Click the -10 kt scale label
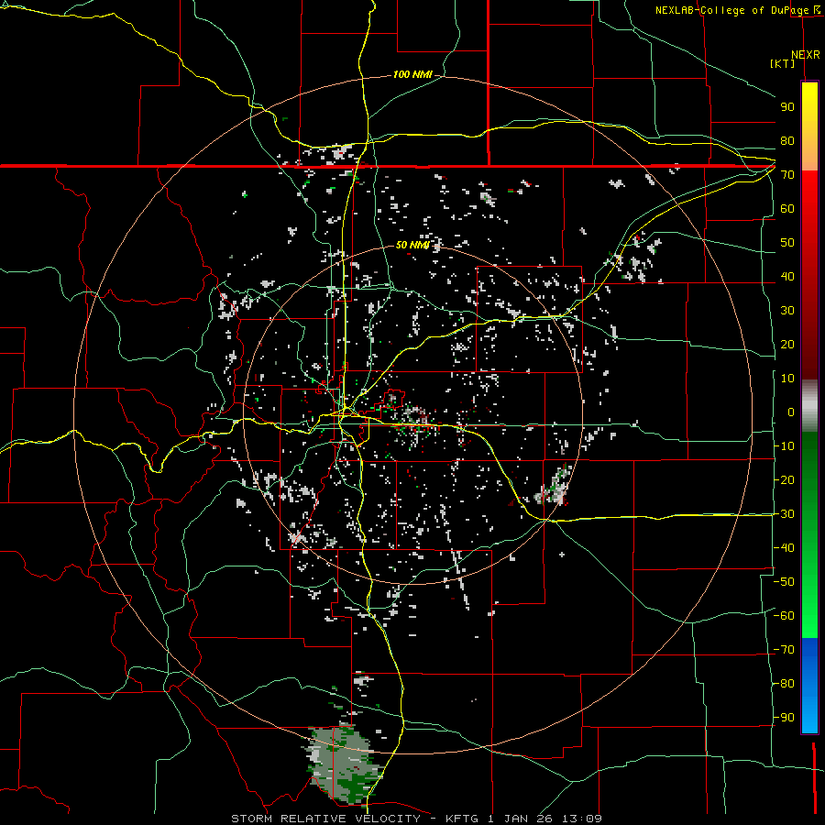The width and height of the screenshot is (825, 825). (784, 446)
